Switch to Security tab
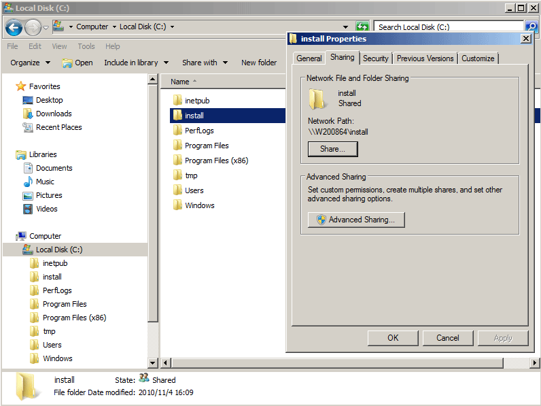 point(375,58)
